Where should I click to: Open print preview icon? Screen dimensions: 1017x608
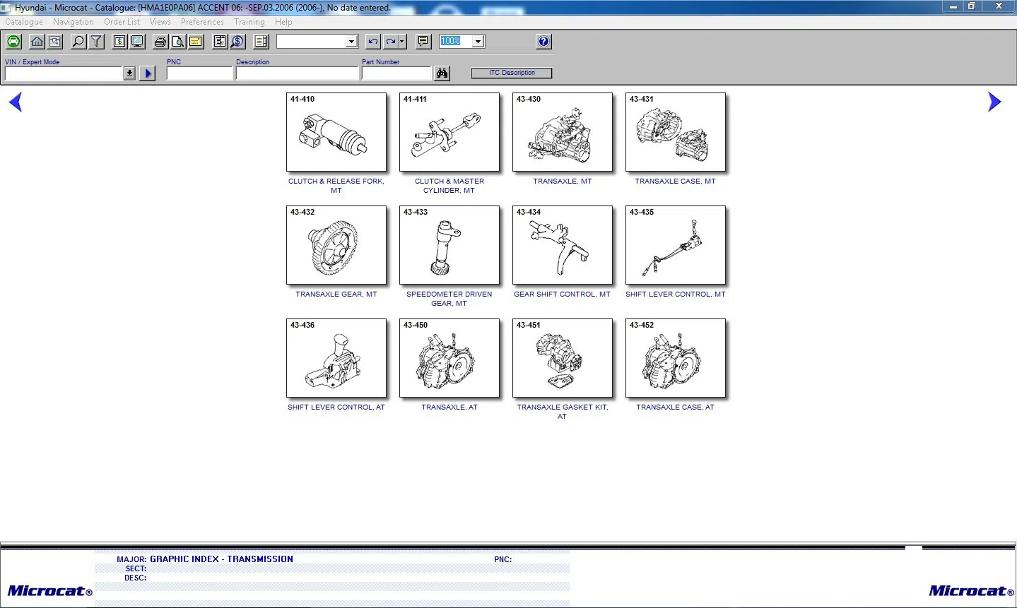coord(178,42)
